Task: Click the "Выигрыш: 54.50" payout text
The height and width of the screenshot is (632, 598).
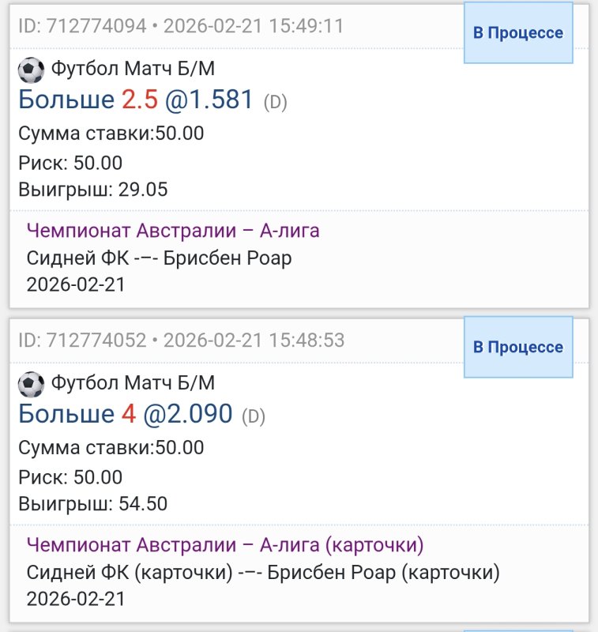Action: click(93, 504)
